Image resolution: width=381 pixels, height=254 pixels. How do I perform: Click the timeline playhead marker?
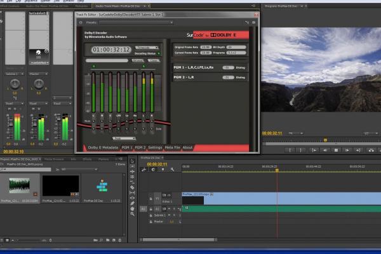276,170
